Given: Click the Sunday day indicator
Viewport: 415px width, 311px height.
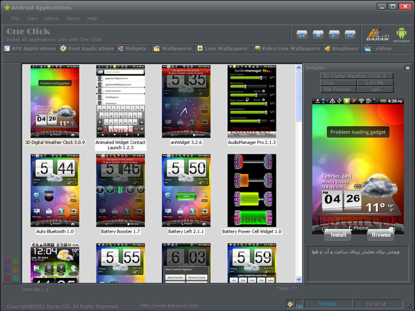Looking at the screenshot, I should 328,304.
